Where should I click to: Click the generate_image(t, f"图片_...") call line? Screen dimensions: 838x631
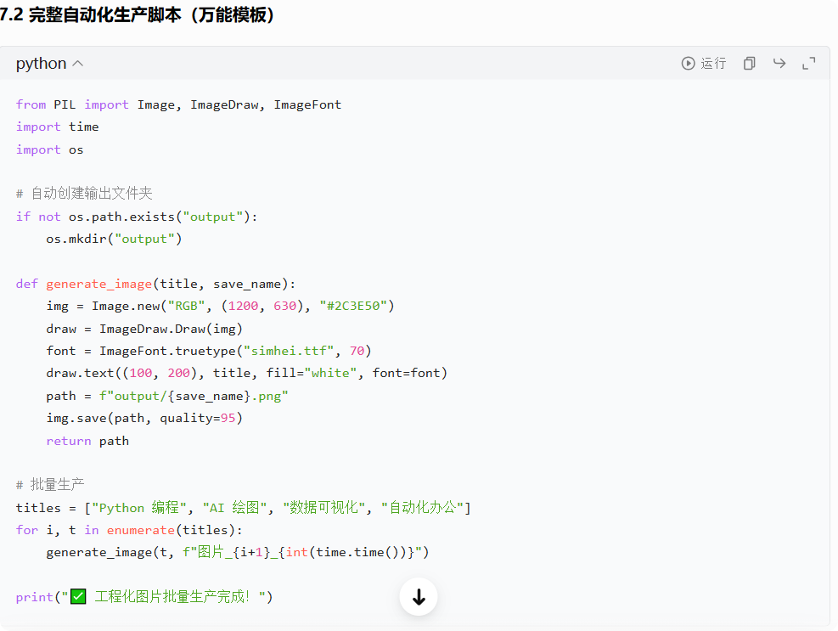tap(238, 552)
